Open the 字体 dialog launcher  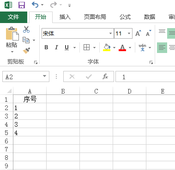click(x=151, y=62)
